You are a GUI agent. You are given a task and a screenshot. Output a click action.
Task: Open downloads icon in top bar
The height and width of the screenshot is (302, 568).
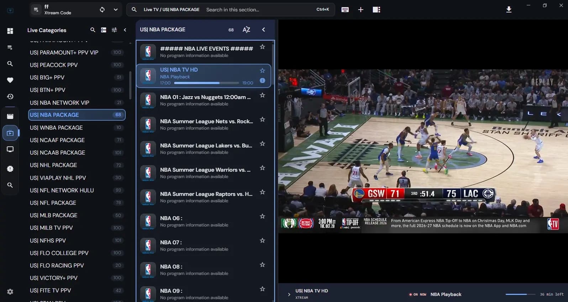(509, 10)
